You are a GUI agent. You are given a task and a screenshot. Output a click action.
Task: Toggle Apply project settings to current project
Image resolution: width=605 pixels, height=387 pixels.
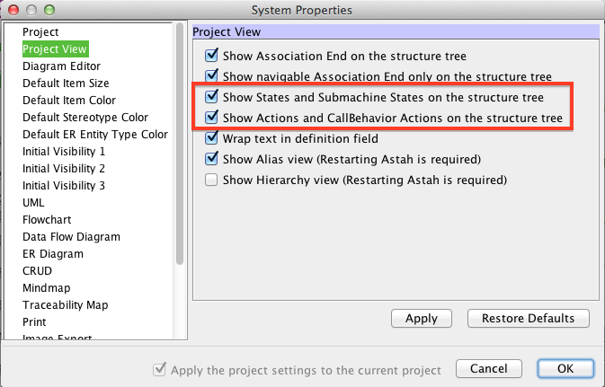(160, 369)
